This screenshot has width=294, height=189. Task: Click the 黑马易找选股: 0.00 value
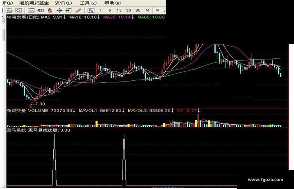click(x=49, y=130)
